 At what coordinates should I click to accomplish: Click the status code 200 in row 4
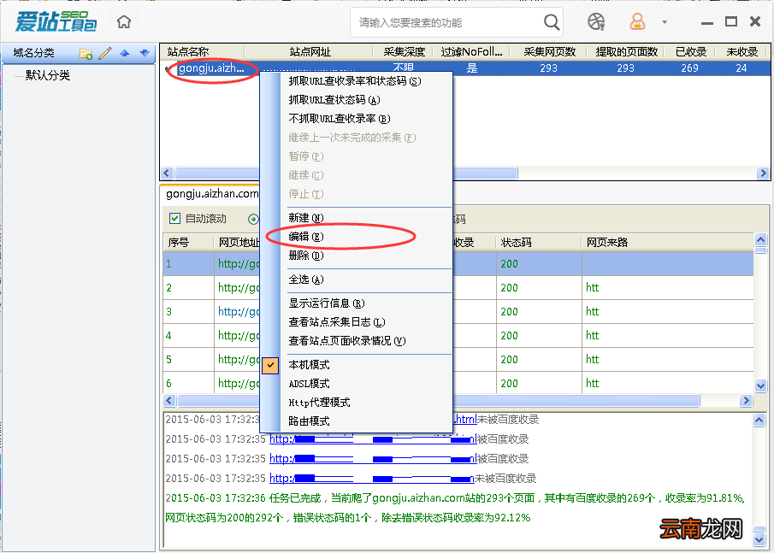tap(509, 335)
